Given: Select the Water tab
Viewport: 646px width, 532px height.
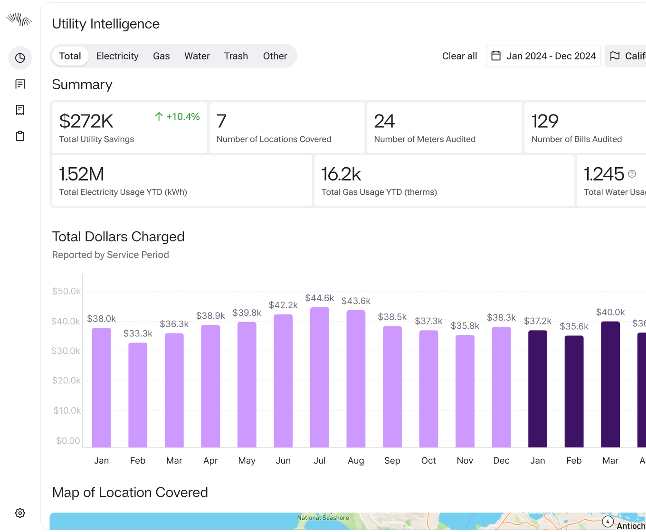Looking at the screenshot, I should (197, 56).
